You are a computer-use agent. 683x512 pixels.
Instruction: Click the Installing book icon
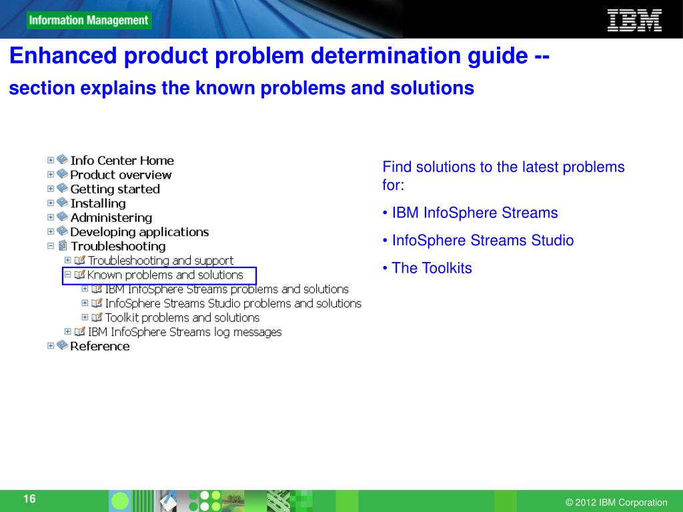(x=62, y=203)
